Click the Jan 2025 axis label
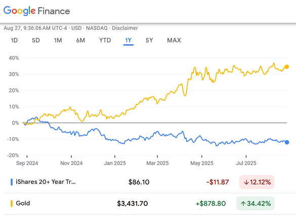296x216 pixels. [115, 163]
